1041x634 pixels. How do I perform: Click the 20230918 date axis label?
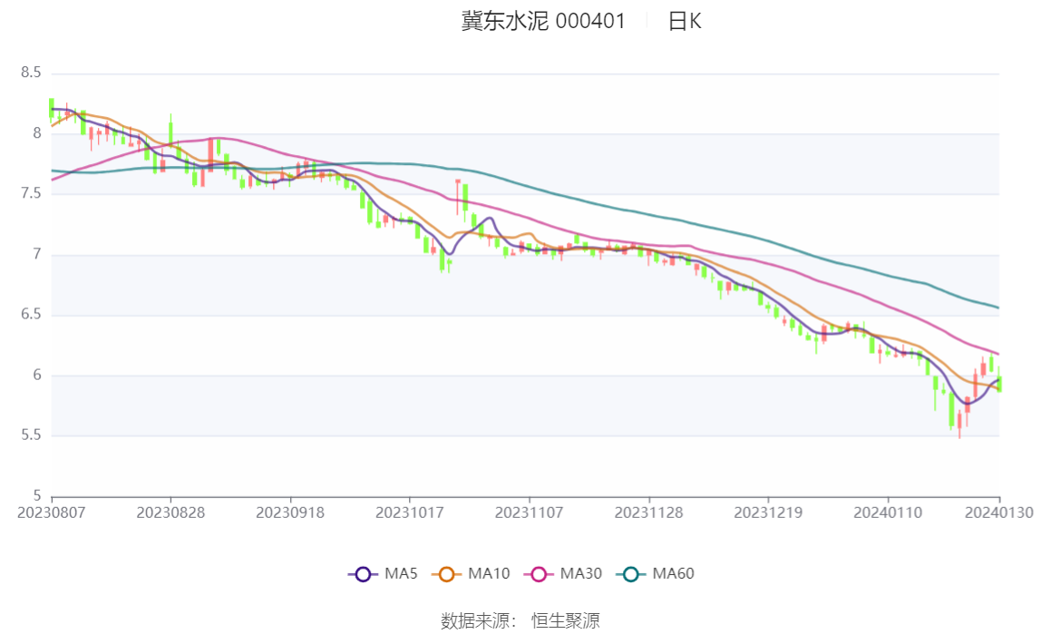tap(290, 513)
